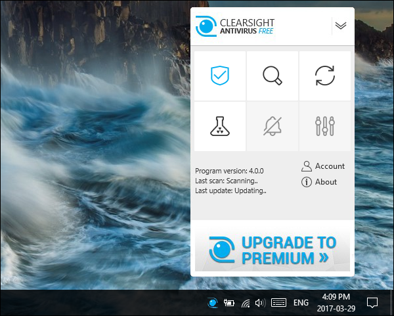394x316 pixels.
Task: Click the 'Last update: Updating..' text
Action: (x=230, y=191)
